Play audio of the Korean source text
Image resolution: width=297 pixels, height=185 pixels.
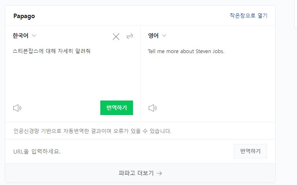pyautogui.click(x=17, y=108)
